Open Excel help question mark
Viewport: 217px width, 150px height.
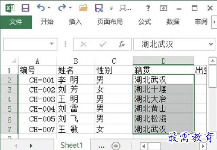pos(148,8)
